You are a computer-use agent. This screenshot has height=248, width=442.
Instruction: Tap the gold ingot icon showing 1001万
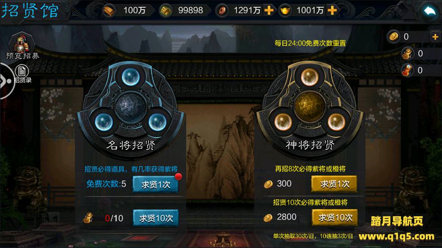[285, 11]
